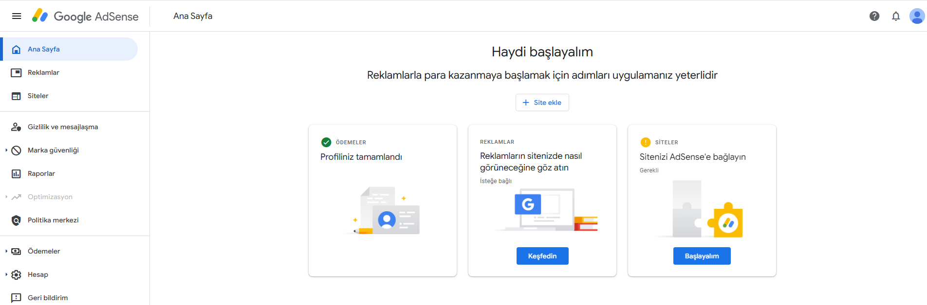Click the Marka güvenliği block icon
Image resolution: width=927 pixels, height=305 pixels.
point(16,150)
